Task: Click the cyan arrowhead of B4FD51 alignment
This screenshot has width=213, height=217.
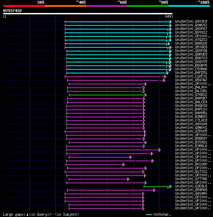Action: point(168,73)
